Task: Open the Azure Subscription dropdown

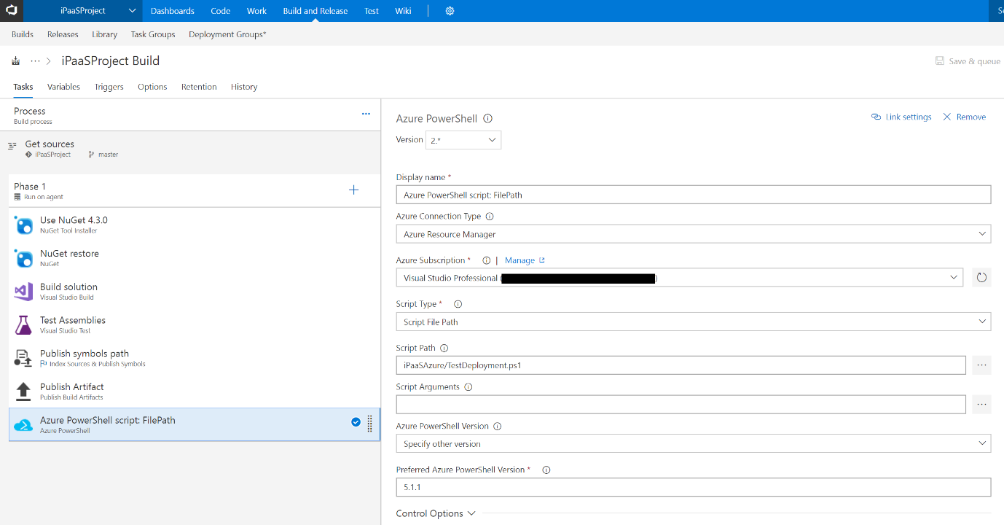Action: coord(680,277)
